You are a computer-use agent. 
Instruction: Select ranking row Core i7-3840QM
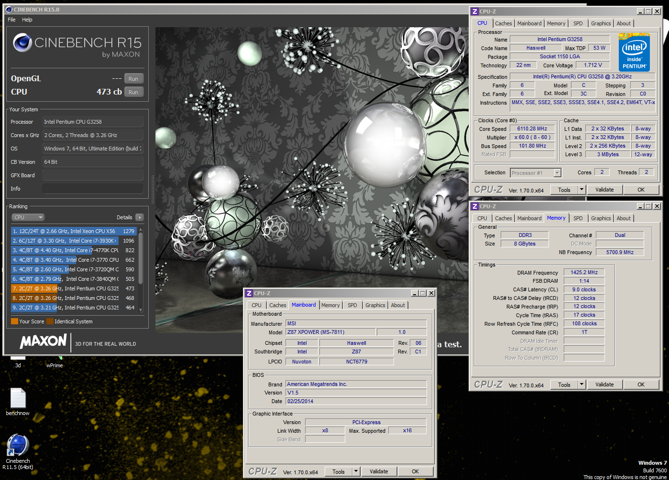74,279
